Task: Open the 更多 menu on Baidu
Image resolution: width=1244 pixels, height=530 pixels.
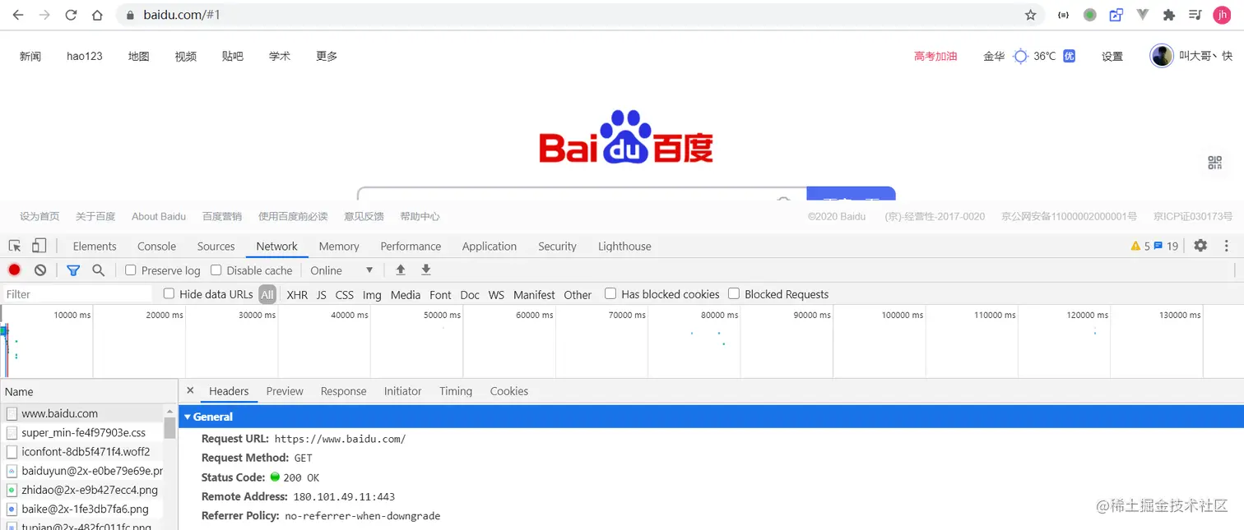Action: [x=327, y=56]
